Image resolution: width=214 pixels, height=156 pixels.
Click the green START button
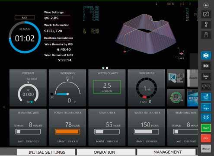tap(206, 128)
